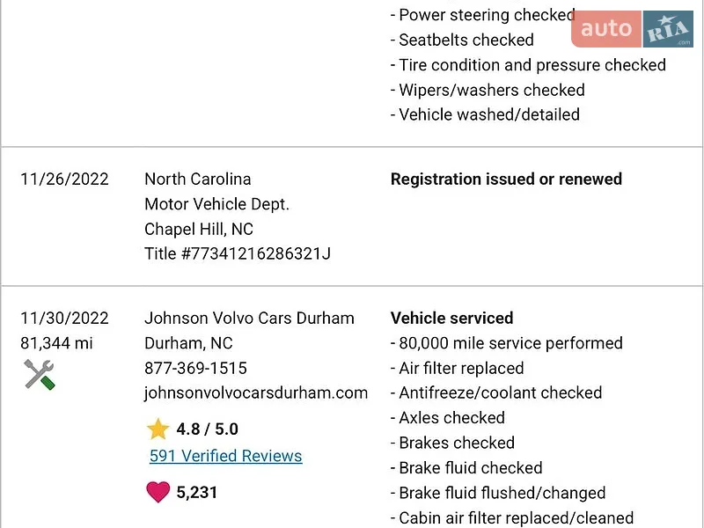Click the 11/26/2022 date entry
Viewport: 704px width, 528px height.
coord(64,180)
